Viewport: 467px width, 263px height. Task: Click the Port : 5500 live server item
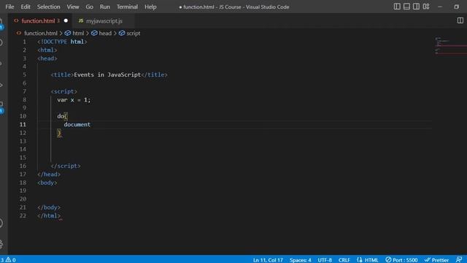pyautogui.click(x=401, y=260)
